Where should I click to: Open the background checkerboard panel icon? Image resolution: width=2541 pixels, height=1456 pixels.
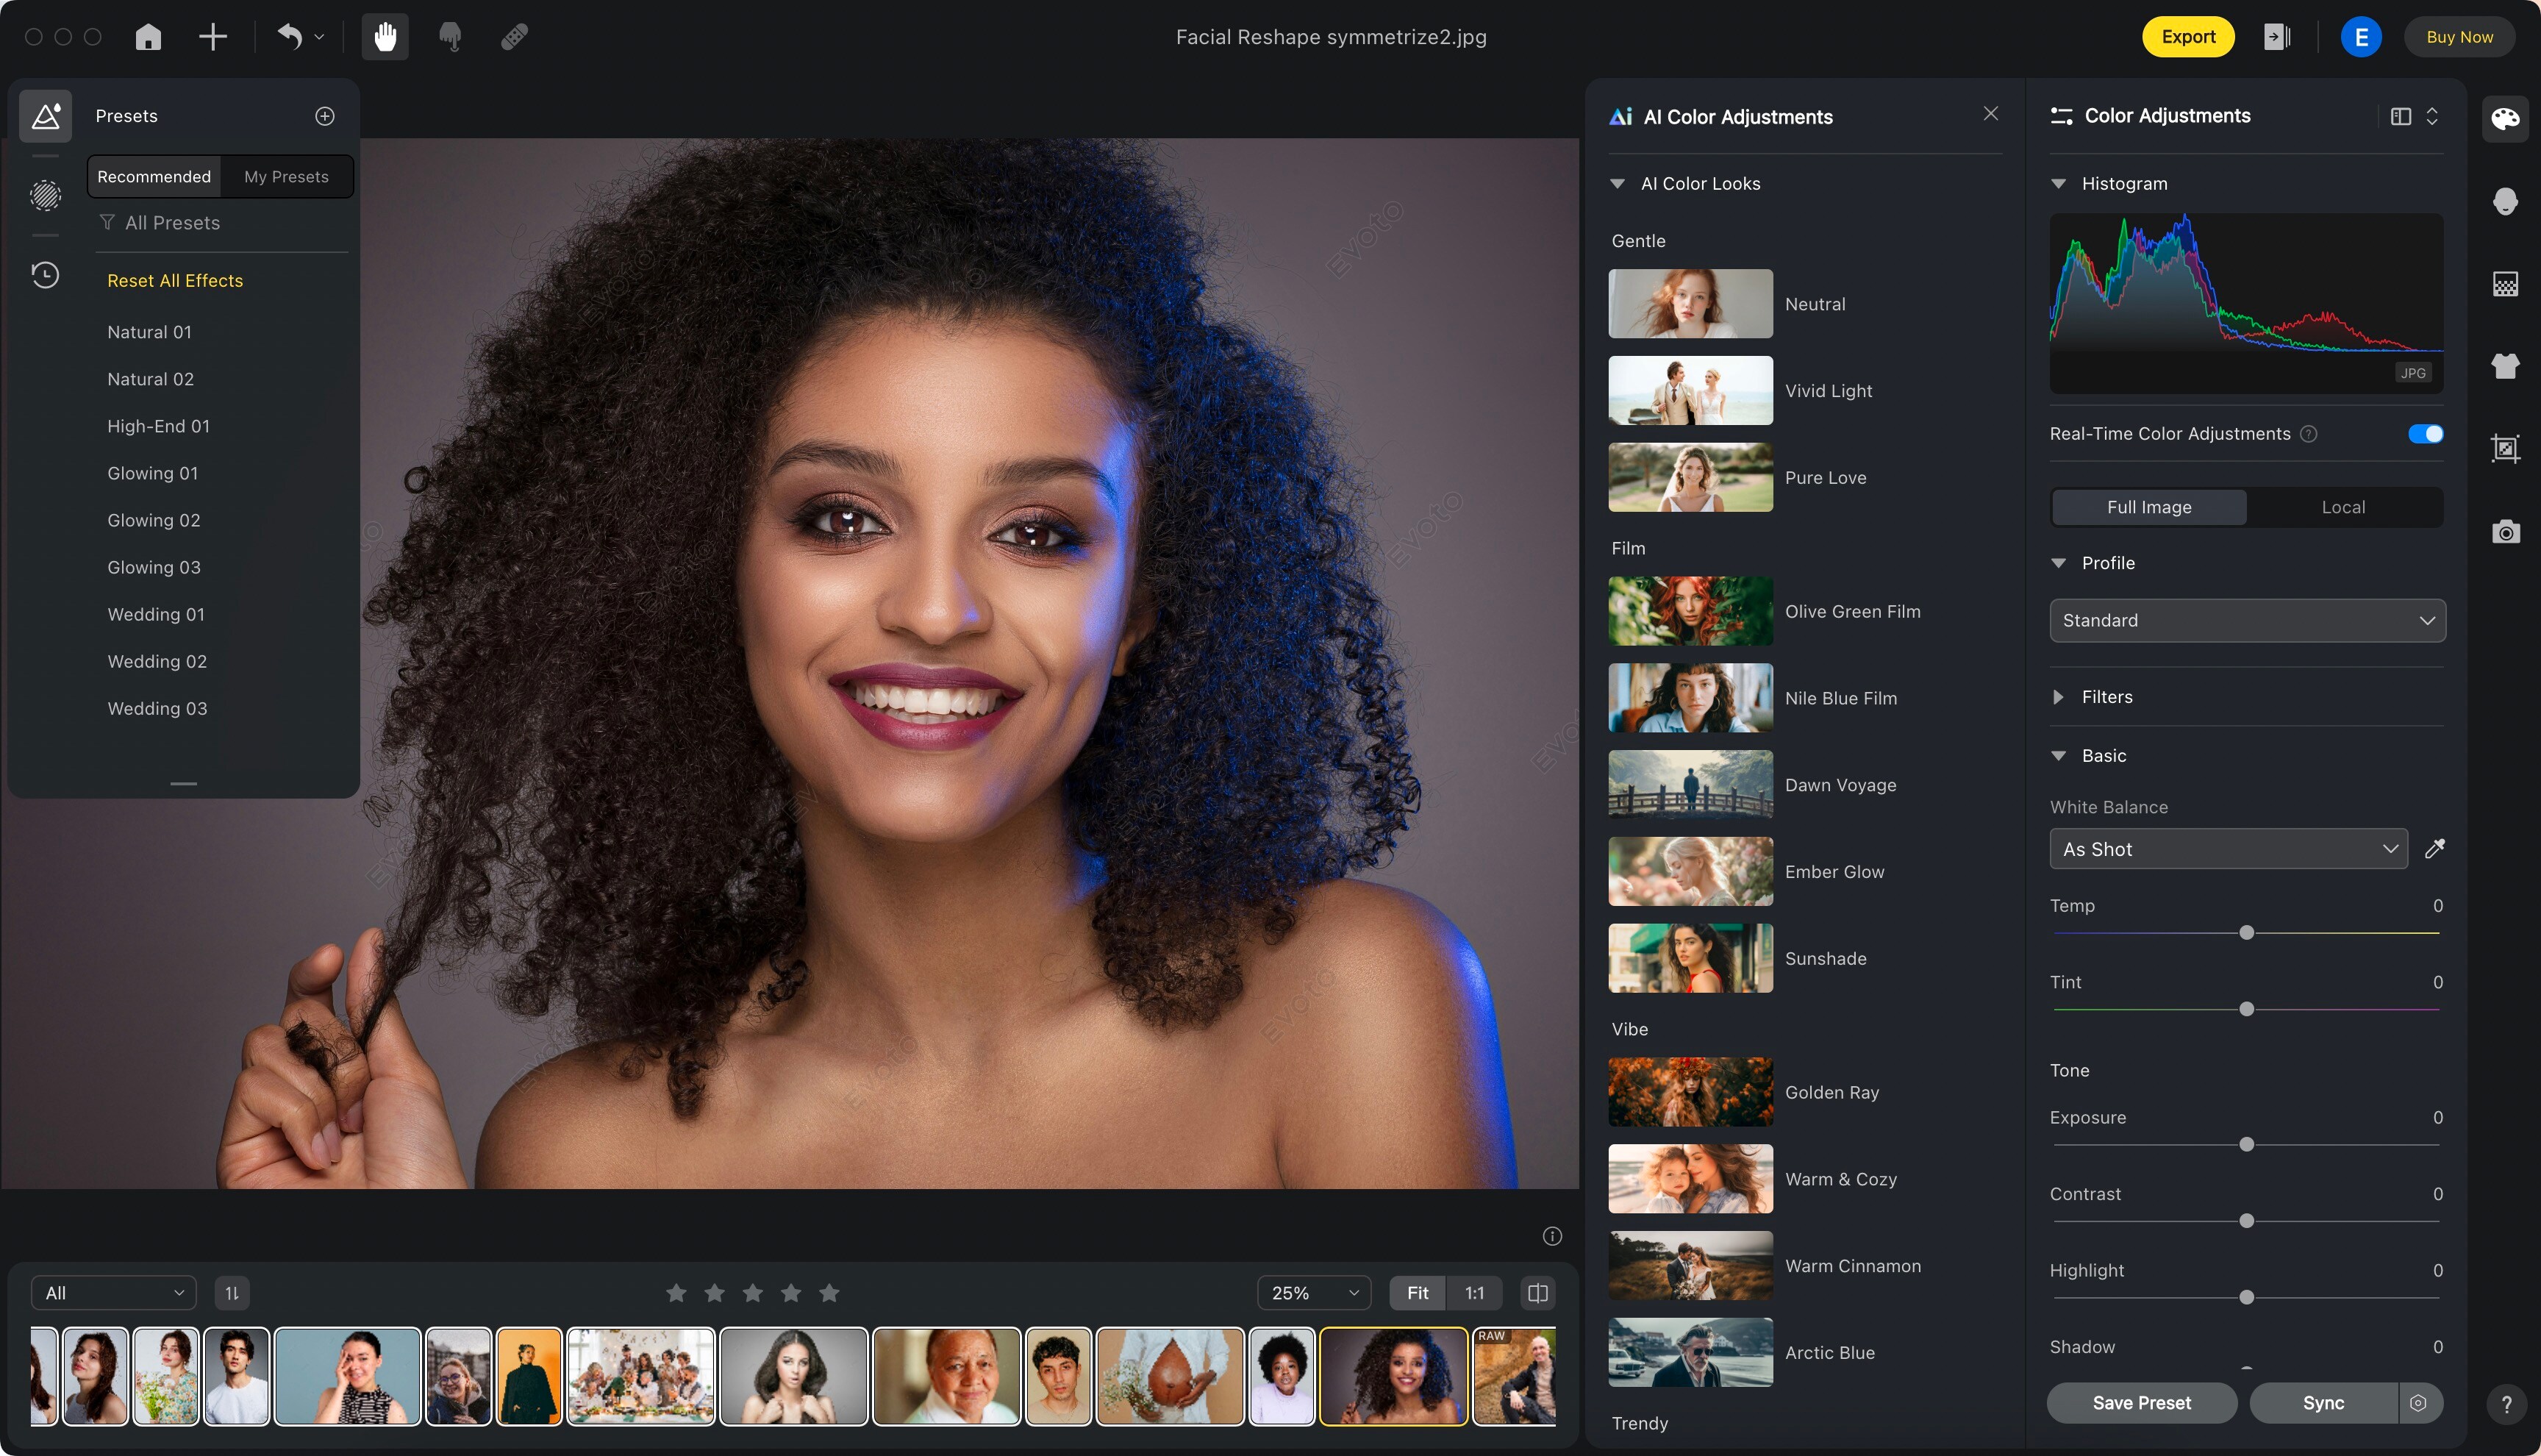click(2505, 284)
